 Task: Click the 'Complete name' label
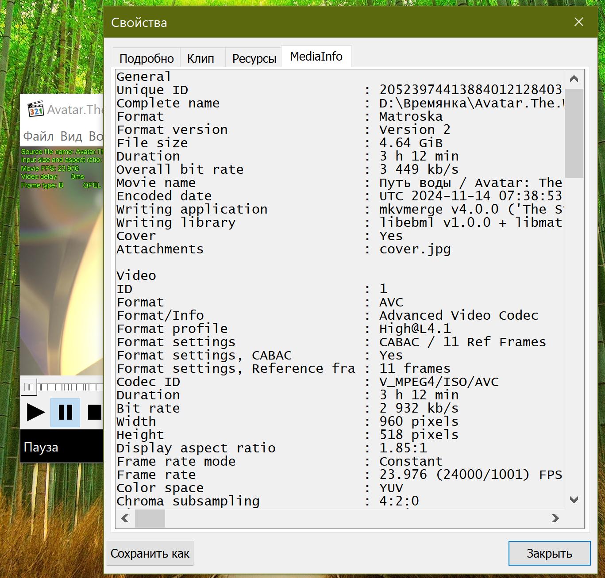168,103
